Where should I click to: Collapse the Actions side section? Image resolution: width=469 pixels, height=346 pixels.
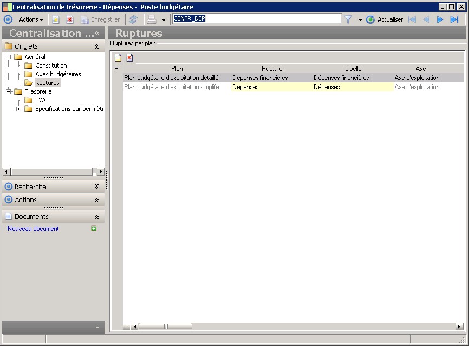96,200
